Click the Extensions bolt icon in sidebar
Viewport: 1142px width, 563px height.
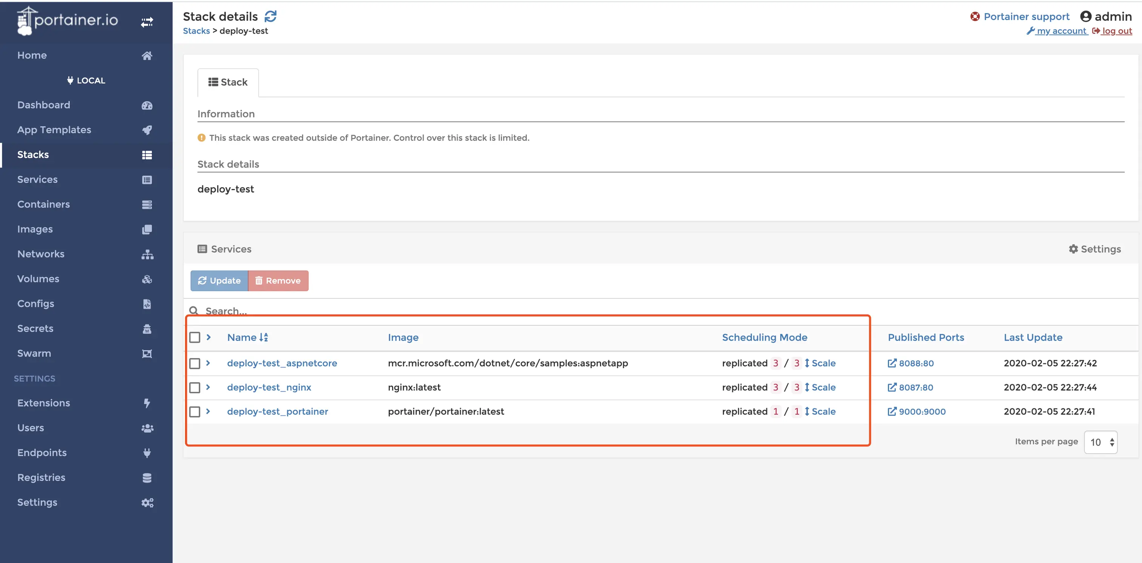(147, 403)
